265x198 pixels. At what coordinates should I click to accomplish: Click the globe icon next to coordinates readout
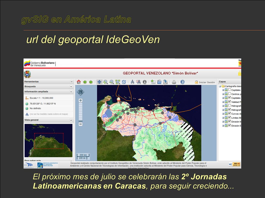pyautogui.click(x=27, y=104)
